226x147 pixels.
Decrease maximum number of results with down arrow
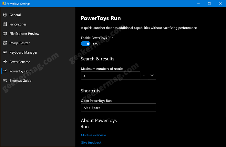click(x=152, y=76)
